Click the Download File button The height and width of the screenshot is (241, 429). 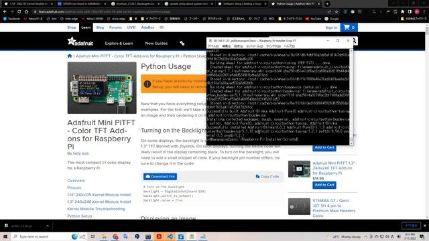160,177
